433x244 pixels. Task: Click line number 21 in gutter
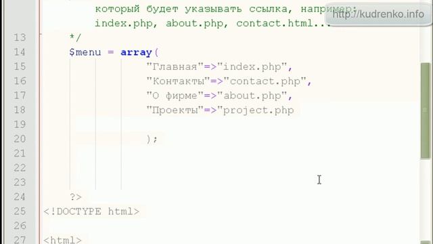coord(20,153)
